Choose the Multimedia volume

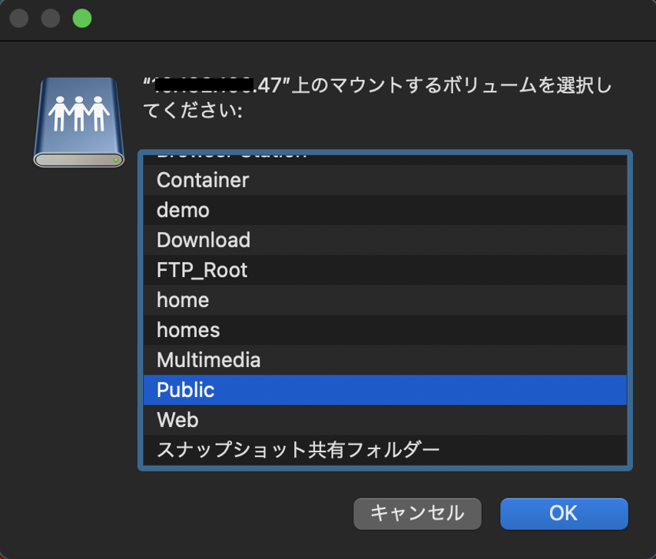coord(208,360)
